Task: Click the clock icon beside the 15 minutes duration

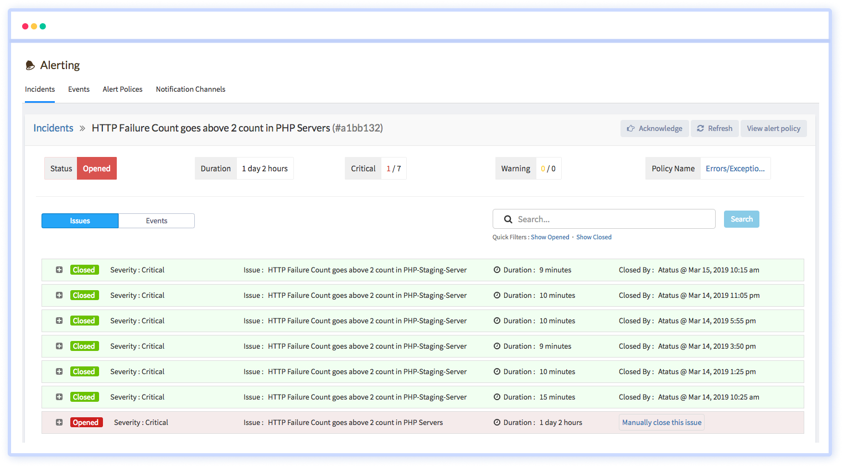Action: pos(498,397)
